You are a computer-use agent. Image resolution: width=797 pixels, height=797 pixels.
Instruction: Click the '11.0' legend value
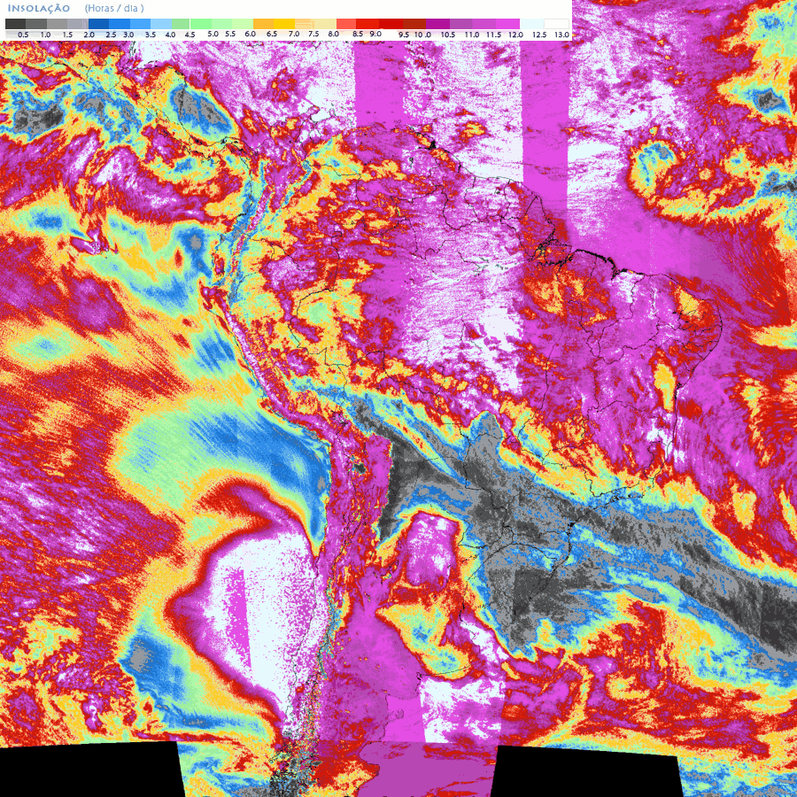coord(472,35)
